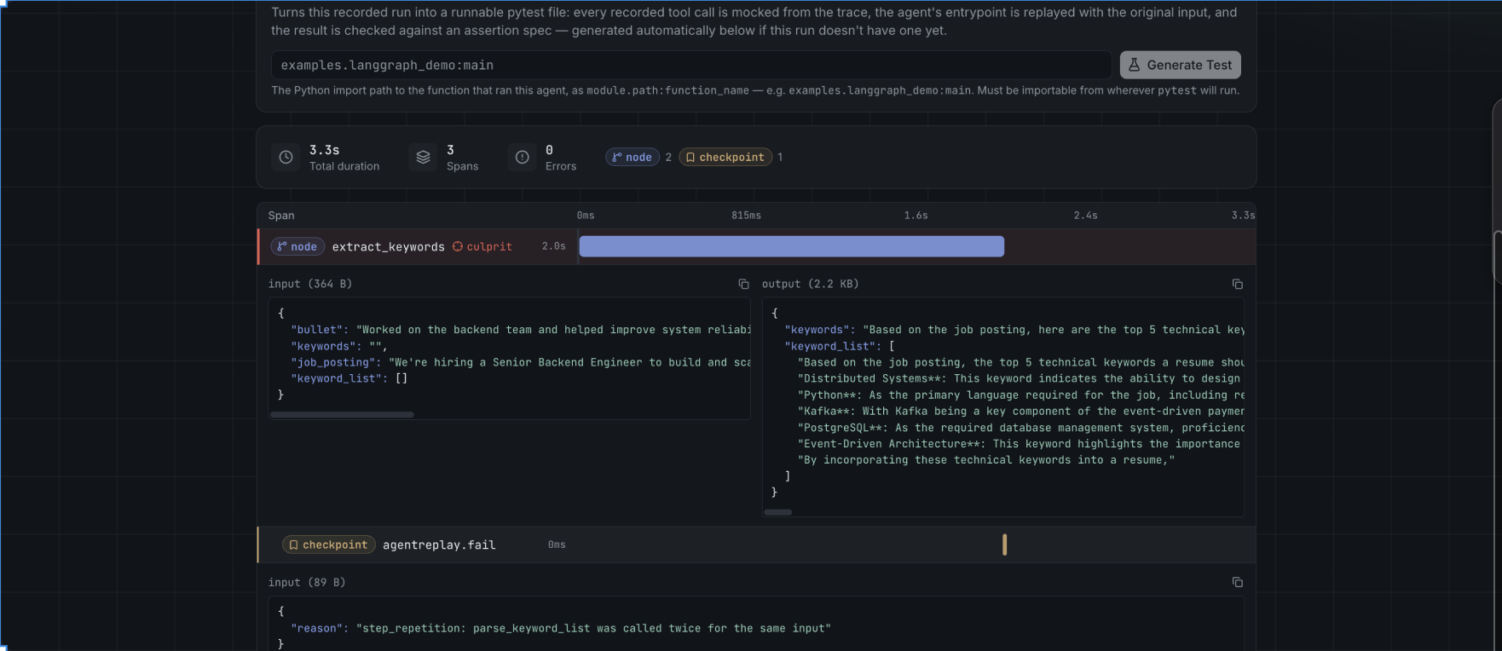This screenshot has height=651, width=1502.
Task: Click the "Distributed Systems**" output line
Action: pyautogui.click(x=1020, y=378)
